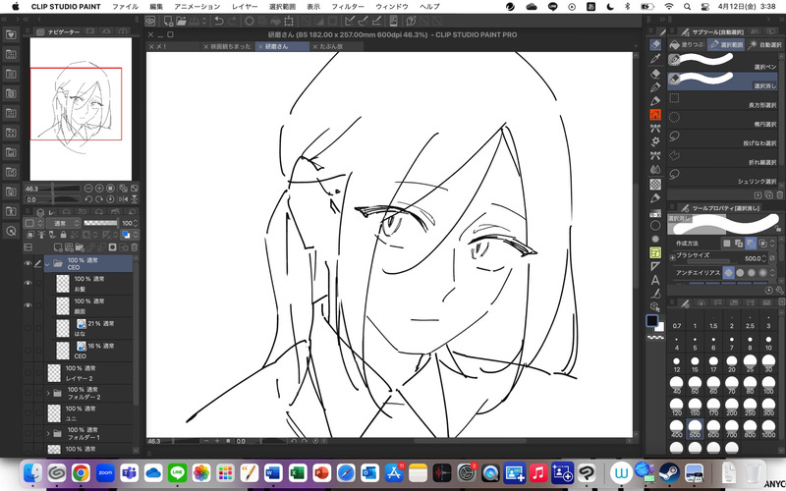Viewport: 786px width, 491px height.
Task: Show the レイヤー 2 layer via visibility box
Action: (x=28, y=373)
